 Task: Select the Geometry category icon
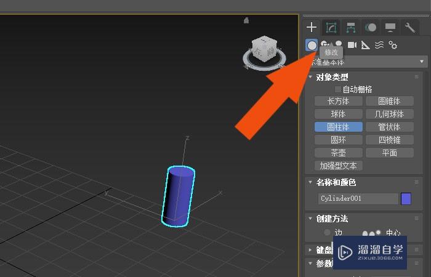click(x=312, y=45)
